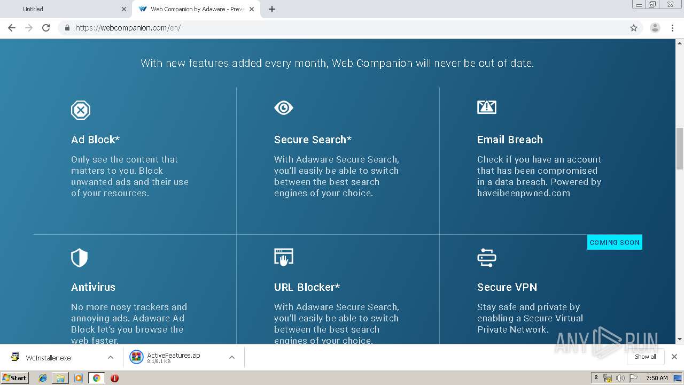This screenshot has width=684, height=385.
Task: Click the Secure Search* heading
Action: point(313,140)
